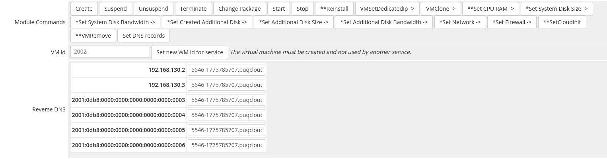Open the VMClone command
The width and height of the screenshot is (607, 159).
tap(440, 9)
